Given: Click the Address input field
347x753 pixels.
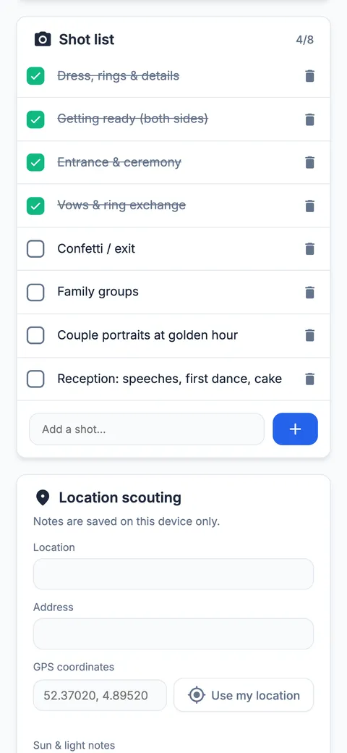Looking at the screenshot, I should [173, 634].
